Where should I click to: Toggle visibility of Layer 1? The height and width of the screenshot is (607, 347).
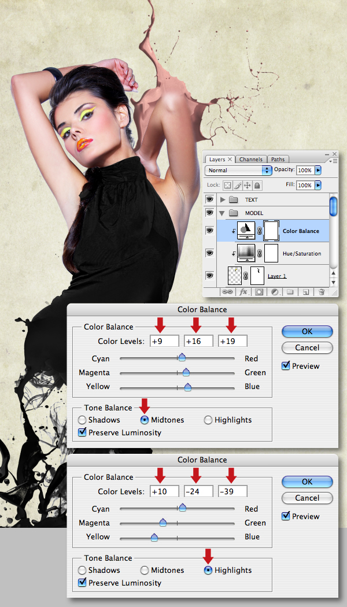(210, 275)
